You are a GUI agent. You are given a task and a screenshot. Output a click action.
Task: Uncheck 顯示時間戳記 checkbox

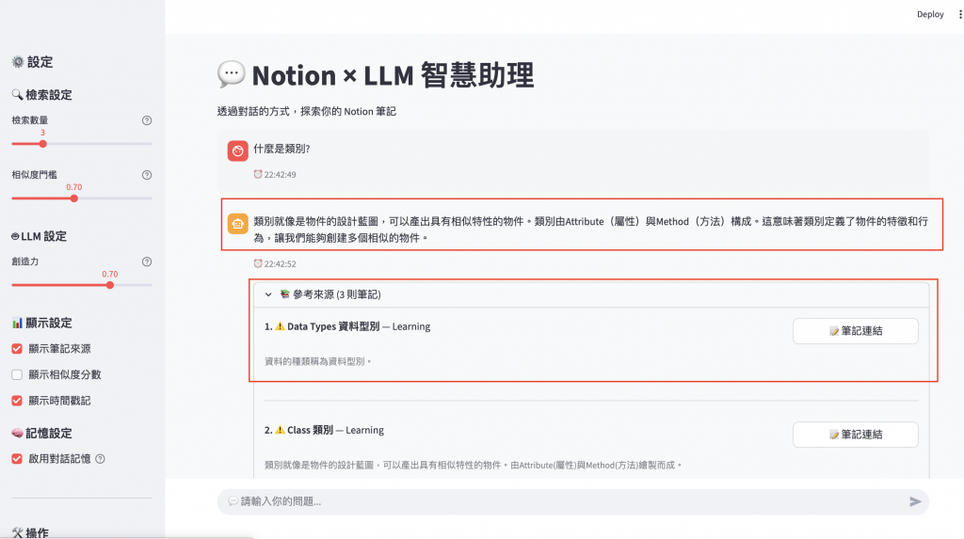(17, 400)
